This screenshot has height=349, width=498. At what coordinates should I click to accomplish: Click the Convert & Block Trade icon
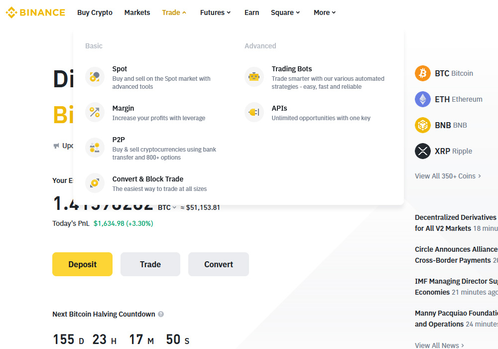pos(95,183)
